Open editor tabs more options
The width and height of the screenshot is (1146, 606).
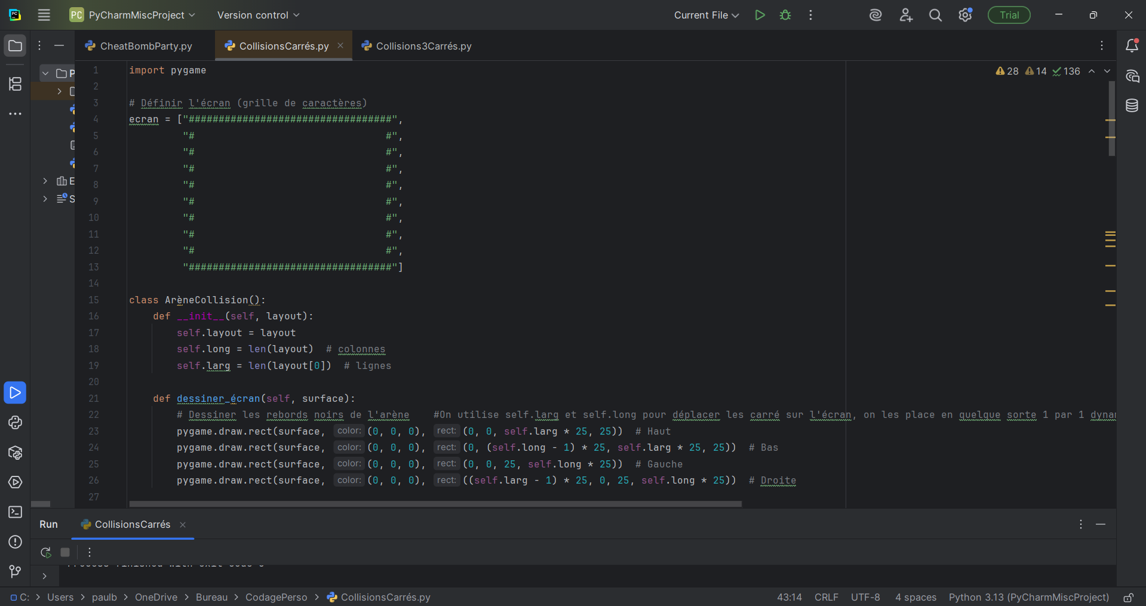[x=1102, y=45]
